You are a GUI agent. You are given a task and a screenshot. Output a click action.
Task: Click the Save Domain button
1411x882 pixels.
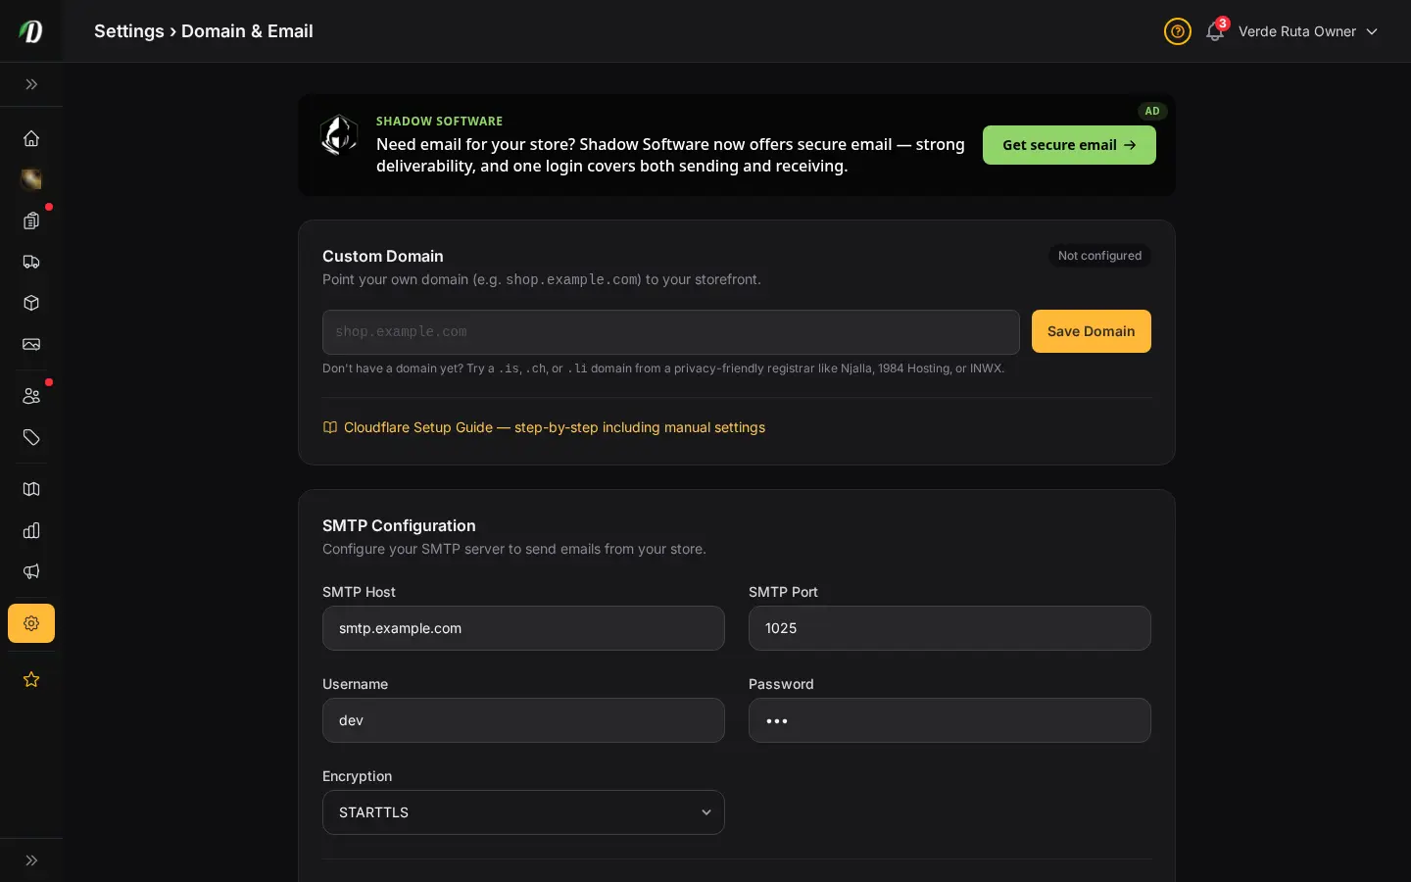point(1092,331)
